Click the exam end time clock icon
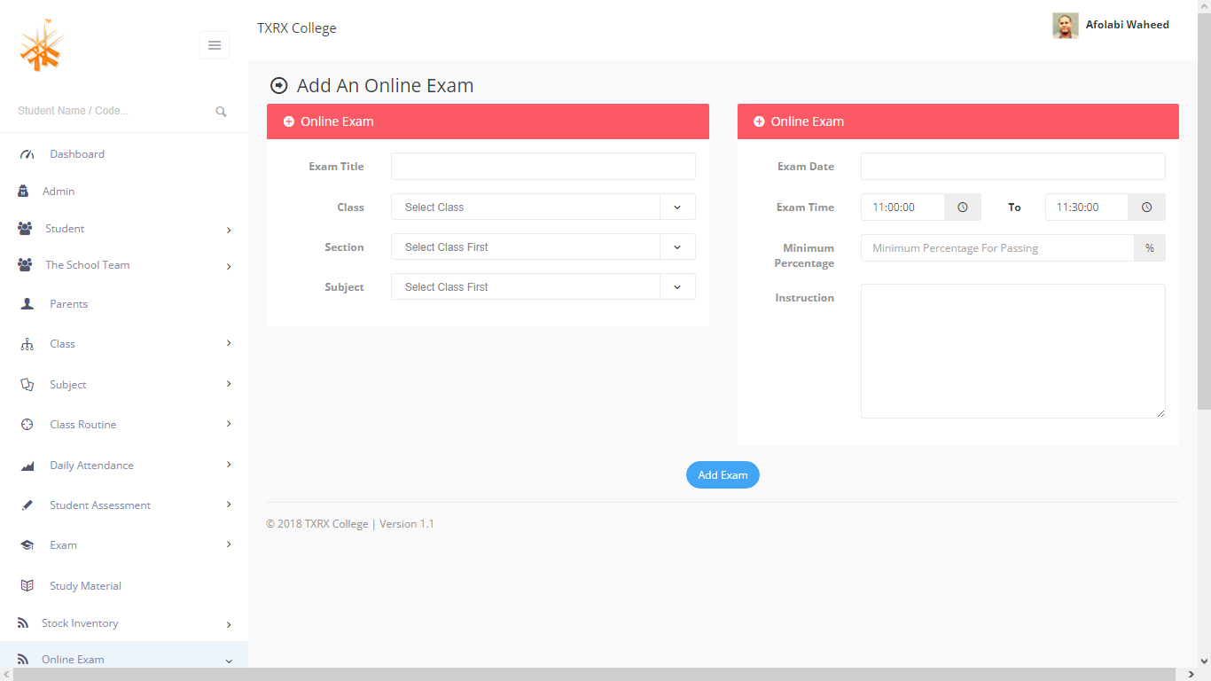1211x681 pixels. 1146,207
